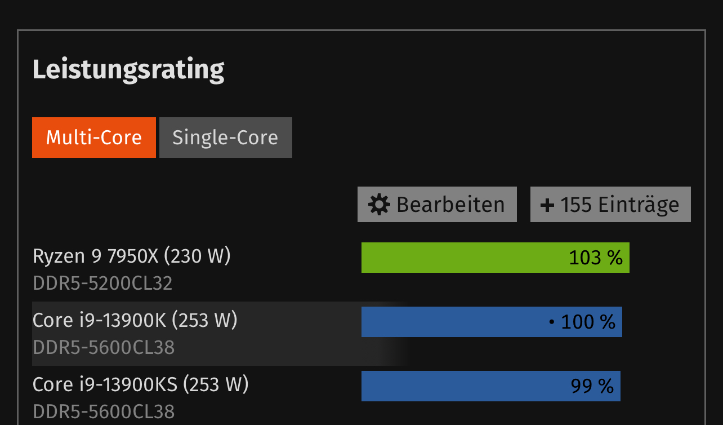This screenshot has width=723, height=425.
Task: Select the Ryzen 9 7950X (230 W) entry
Action: click(132, 256)
